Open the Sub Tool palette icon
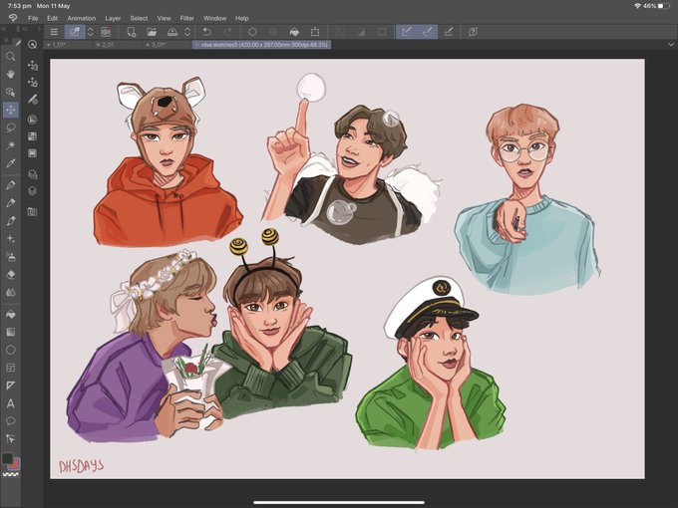Viewport: 678px width, 508px height. point(33,65)
